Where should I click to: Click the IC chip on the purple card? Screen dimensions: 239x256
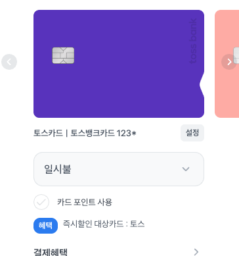[63, 55]
